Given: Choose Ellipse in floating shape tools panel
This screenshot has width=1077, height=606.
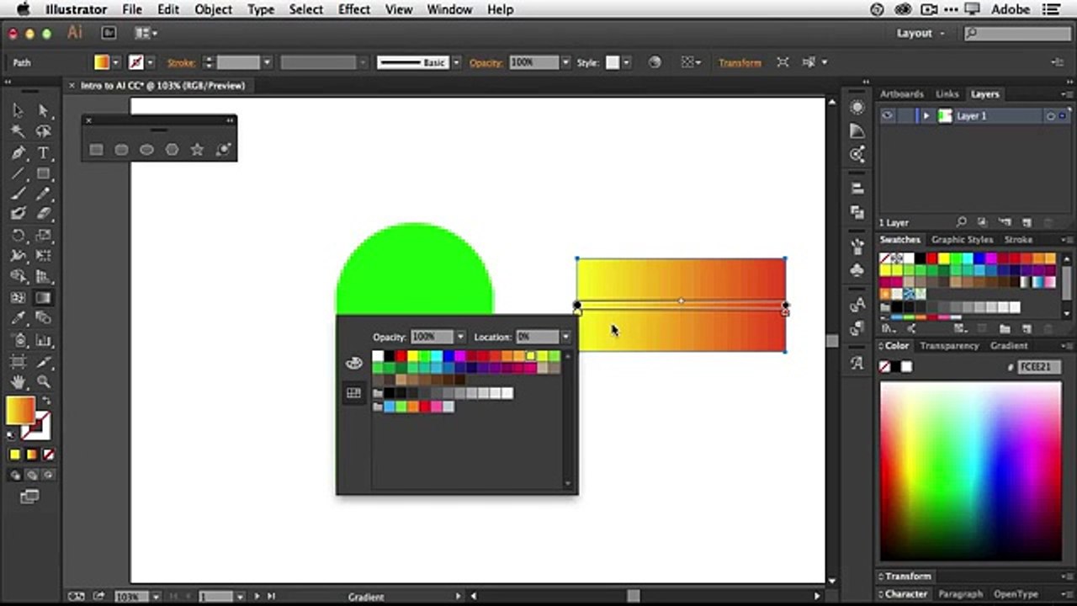Looking at the screenshot, I should coord(146,149).
